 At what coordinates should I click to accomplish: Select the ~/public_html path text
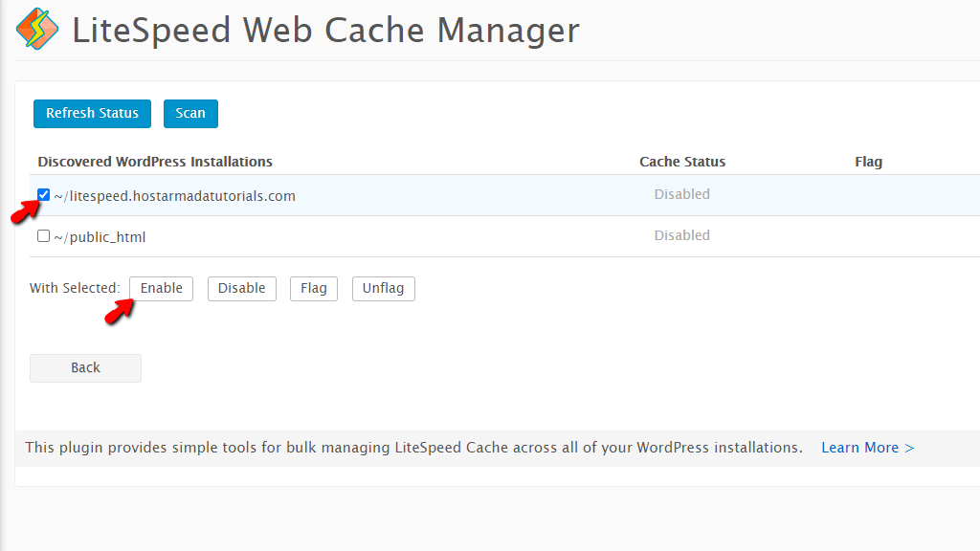tap(100, 237)
